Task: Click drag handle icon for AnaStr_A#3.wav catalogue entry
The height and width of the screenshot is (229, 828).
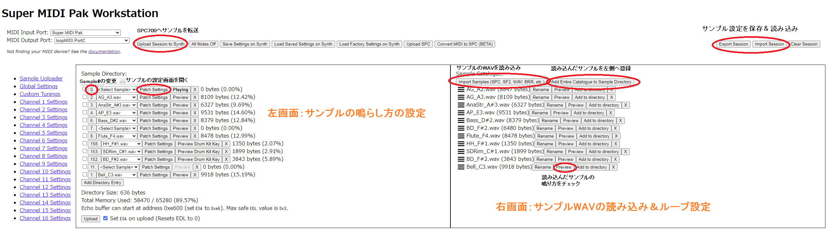Action: (x=461, y=105)
